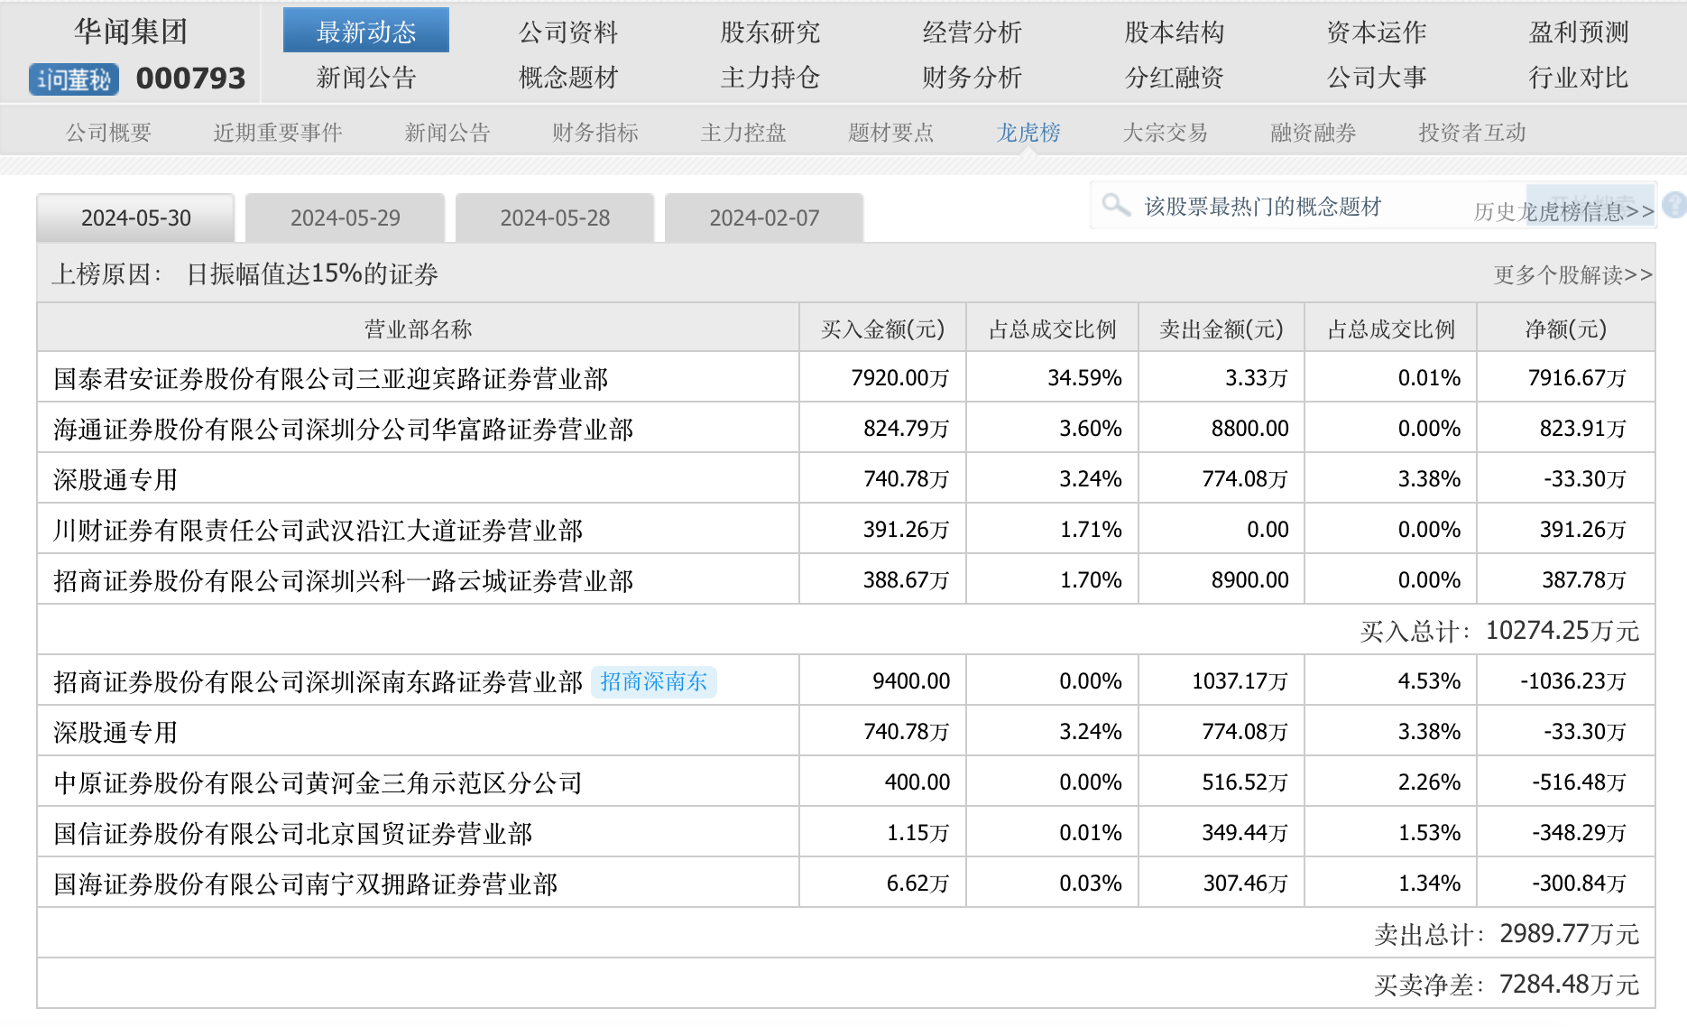Show 2024-02-07 date data
This screenshot has height=1027, width=1687.
(x=764, y=218)
